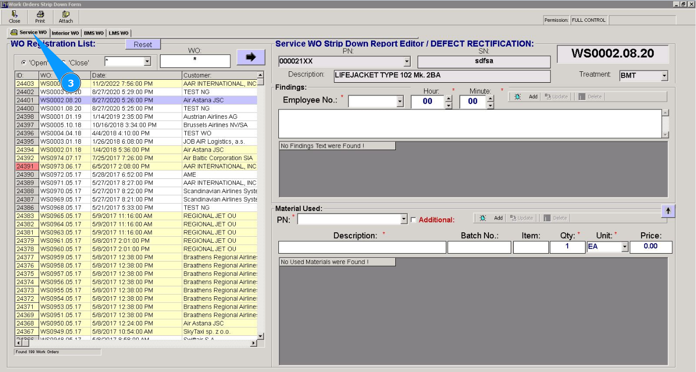Open the Treatment dropdown showing BMT
The width and height of the screenshot is (696, 372).
tap(664, 76)
